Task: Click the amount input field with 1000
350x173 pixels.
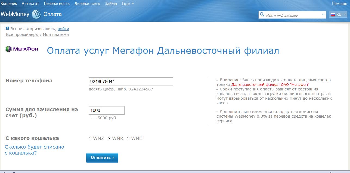Action: pyautogui.click(x=107, y=110)
